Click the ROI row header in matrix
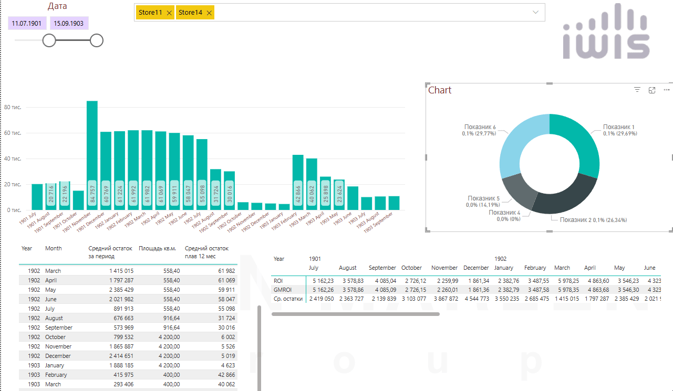673x391 pixels. pos(279,281)
